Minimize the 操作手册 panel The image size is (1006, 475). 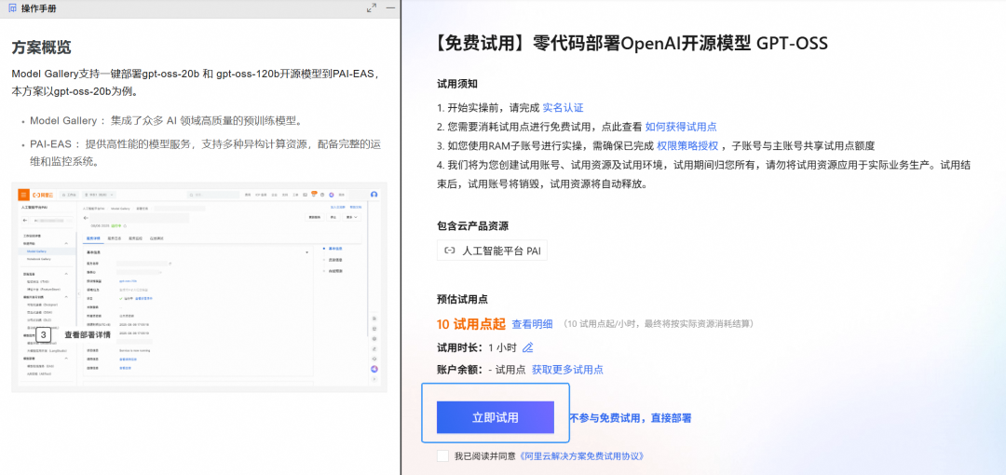[390, 7]
